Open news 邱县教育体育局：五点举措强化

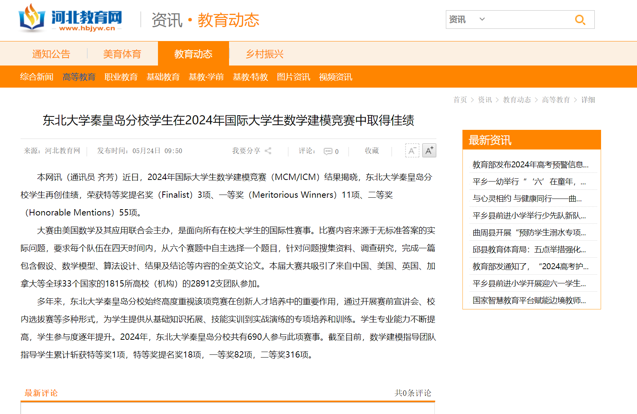tap(529, 249)
